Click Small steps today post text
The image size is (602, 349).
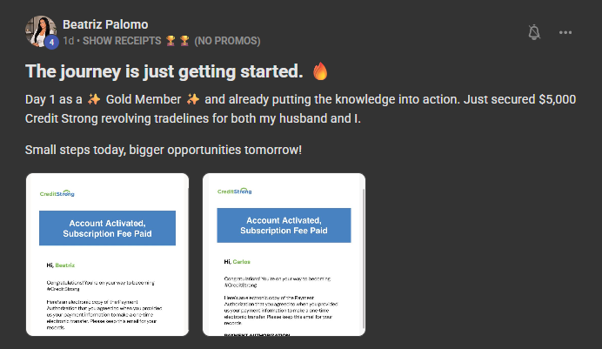pos(164,150)
